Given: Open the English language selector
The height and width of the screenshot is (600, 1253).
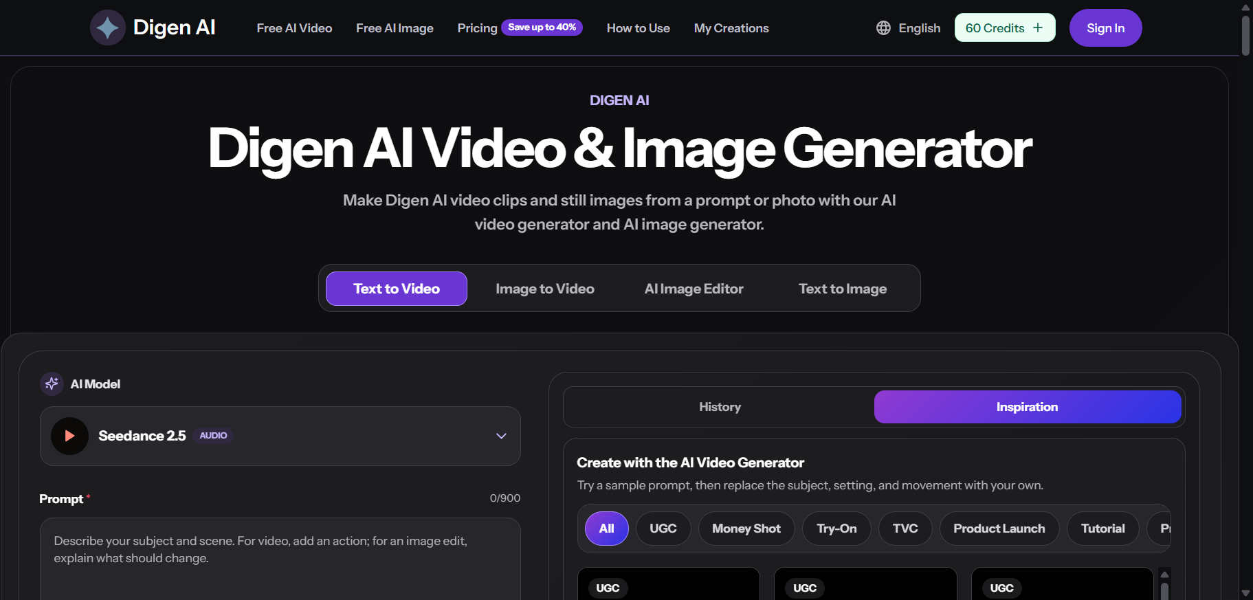Looking at the screenshot, I should click(909, 28).
